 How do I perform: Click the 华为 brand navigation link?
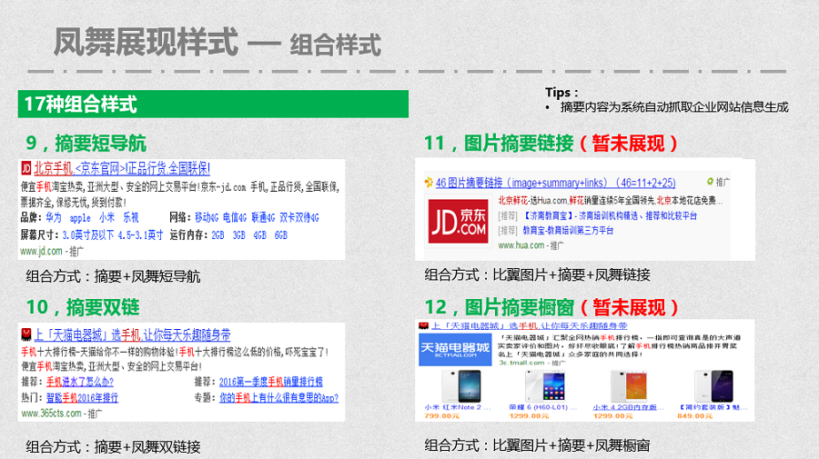point(55,219)
